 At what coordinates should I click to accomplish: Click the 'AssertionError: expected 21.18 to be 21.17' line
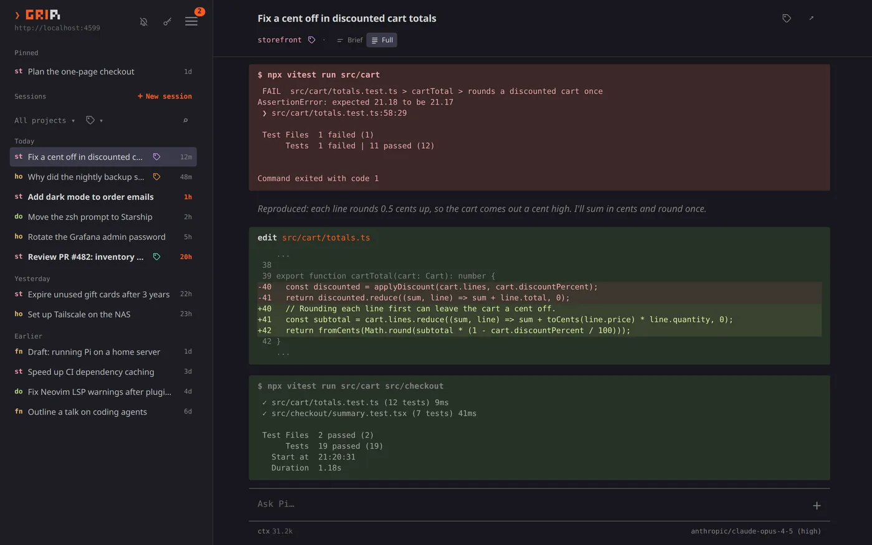[356, 102]
